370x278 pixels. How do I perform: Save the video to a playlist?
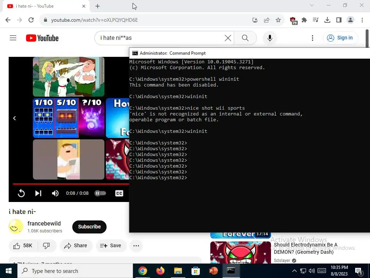111,246
